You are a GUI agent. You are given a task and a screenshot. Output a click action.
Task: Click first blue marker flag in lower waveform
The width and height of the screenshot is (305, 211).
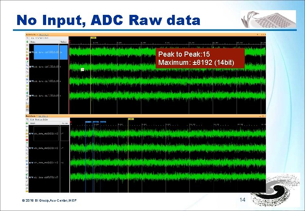coord(88,122)
